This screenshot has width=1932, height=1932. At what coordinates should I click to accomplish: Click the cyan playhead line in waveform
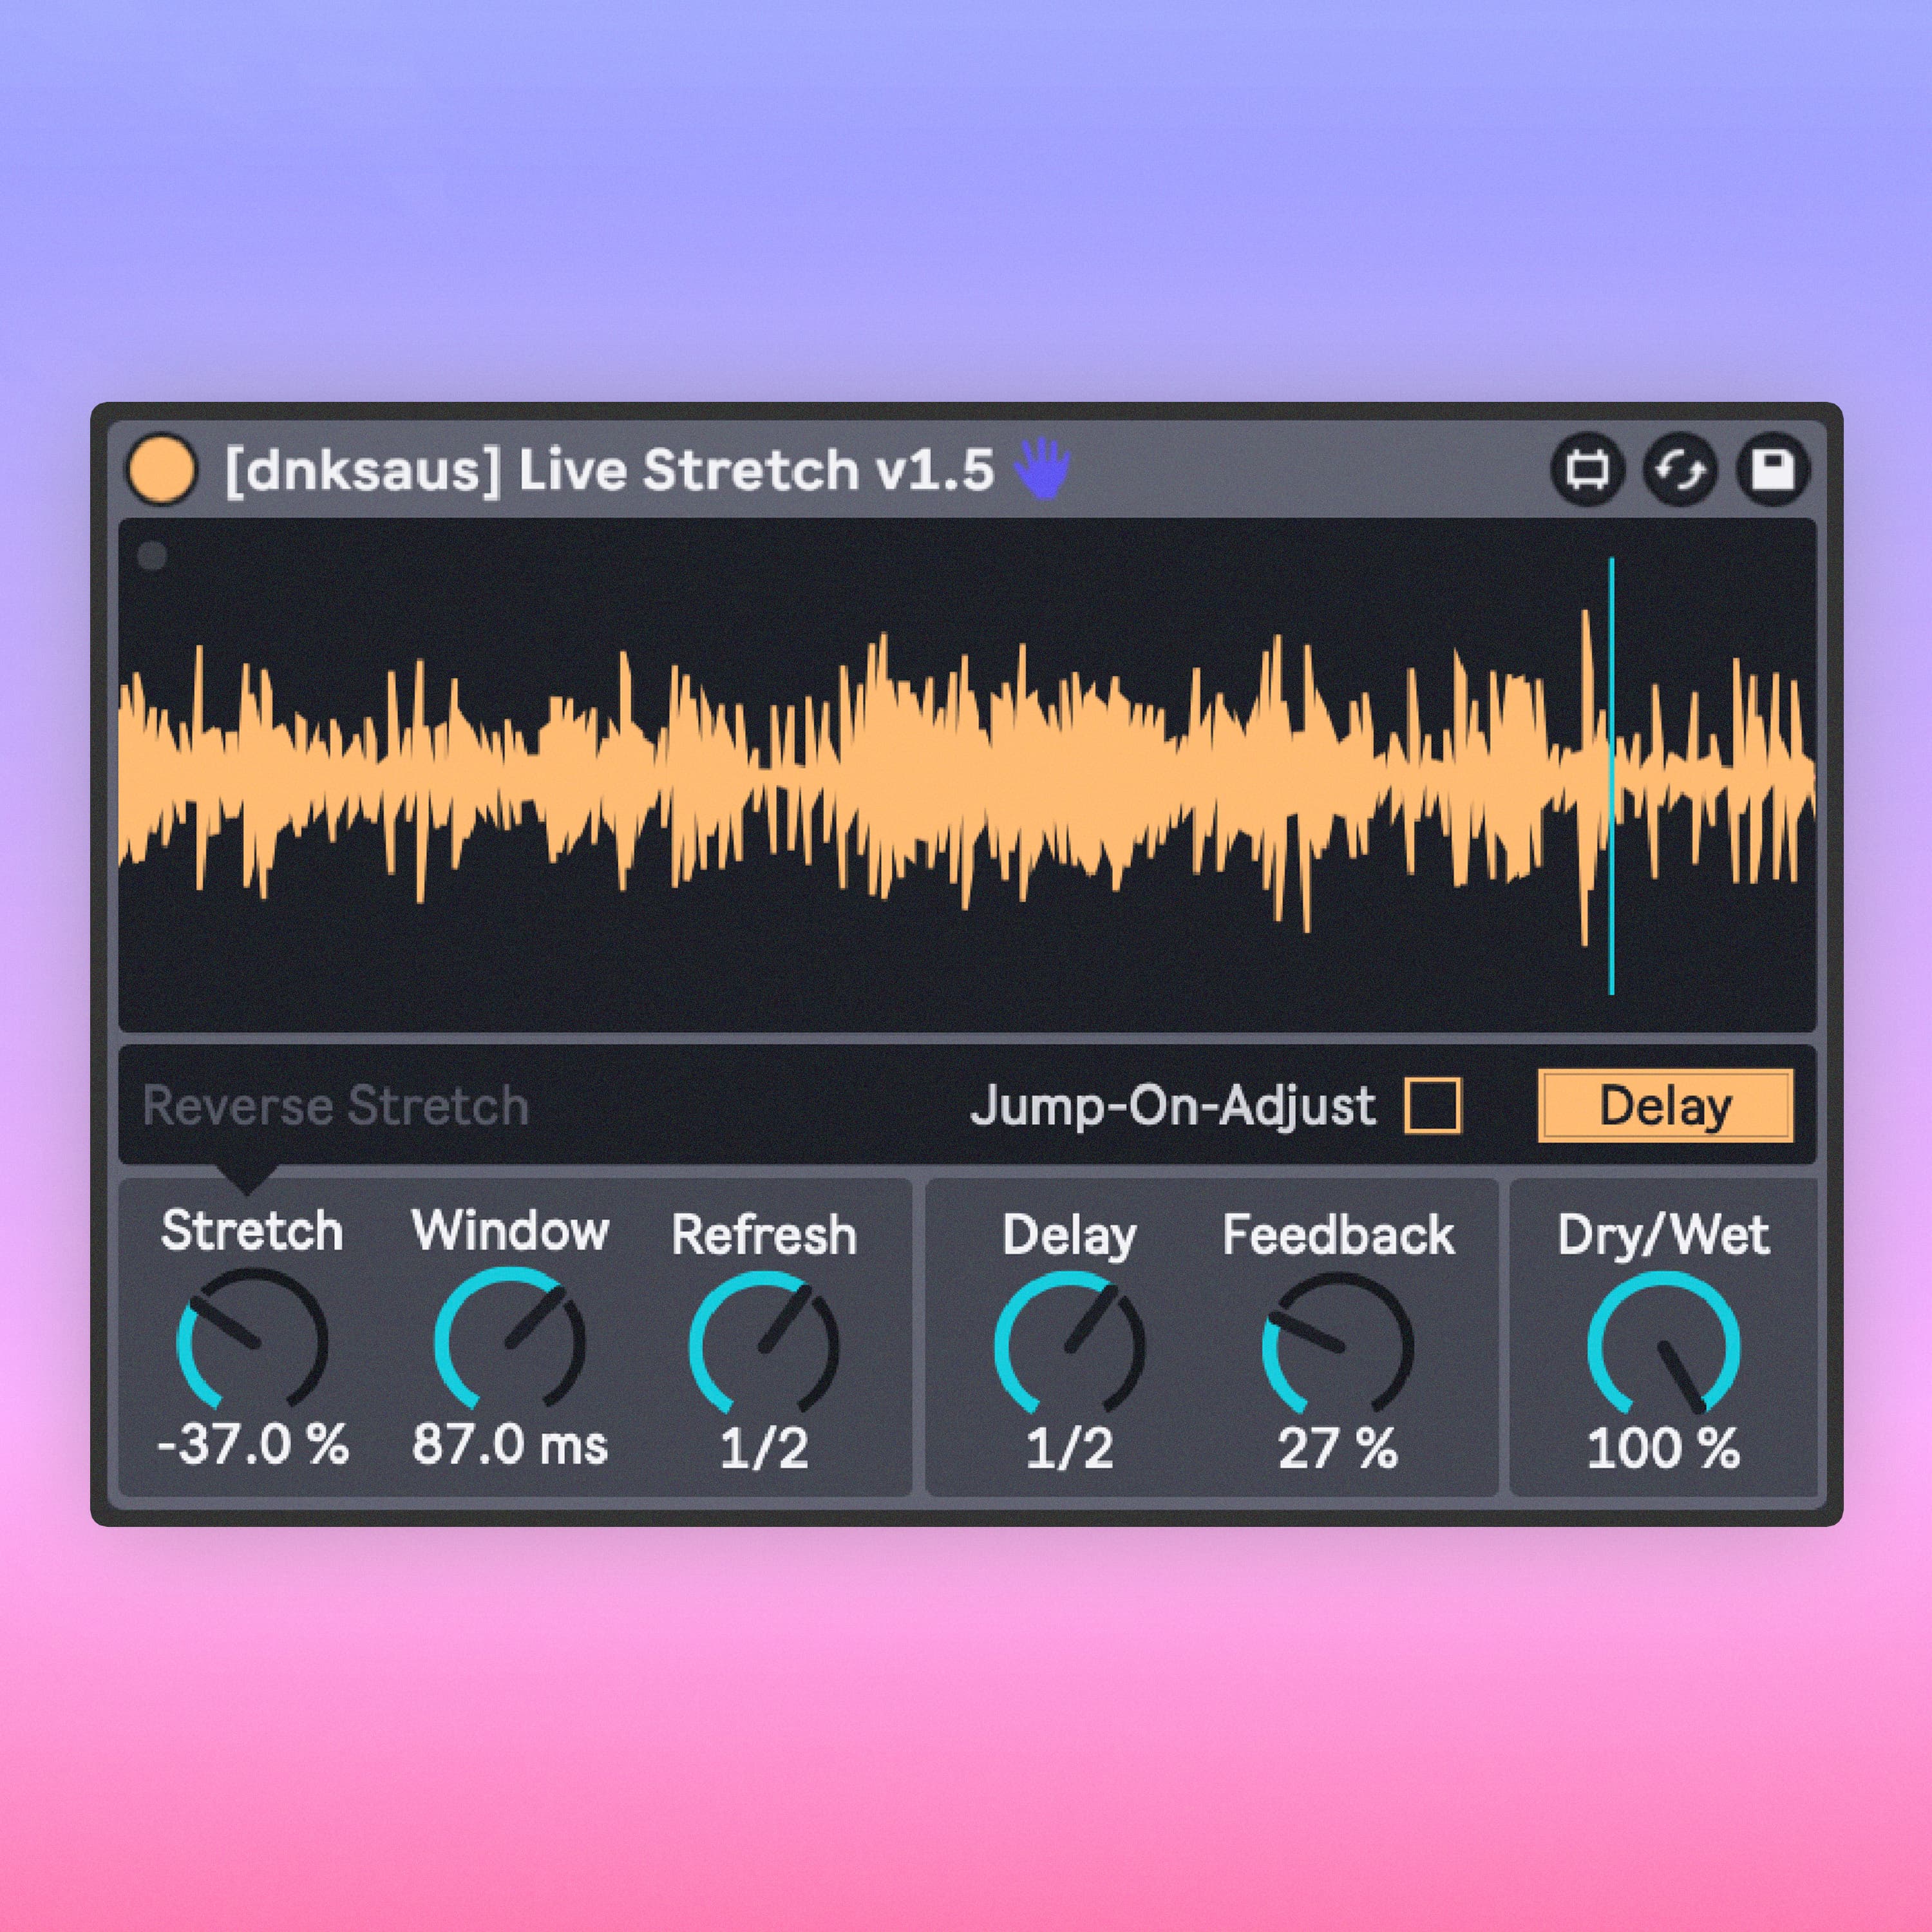(x=1611, y=776)
